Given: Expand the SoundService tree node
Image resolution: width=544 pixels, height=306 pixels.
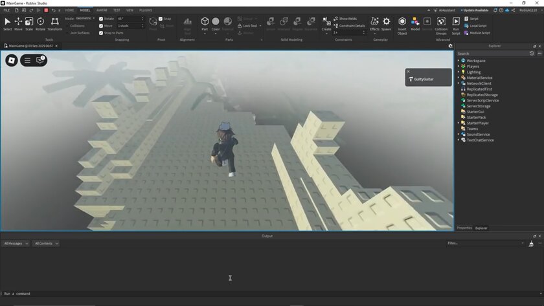Looking at the screenshot, I should coord(459,135).
